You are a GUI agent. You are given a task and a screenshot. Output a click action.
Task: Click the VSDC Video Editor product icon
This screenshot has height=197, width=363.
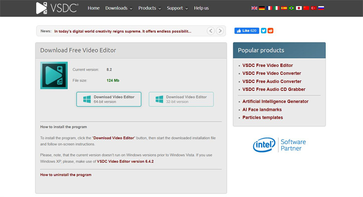click(x=54, y=75)
